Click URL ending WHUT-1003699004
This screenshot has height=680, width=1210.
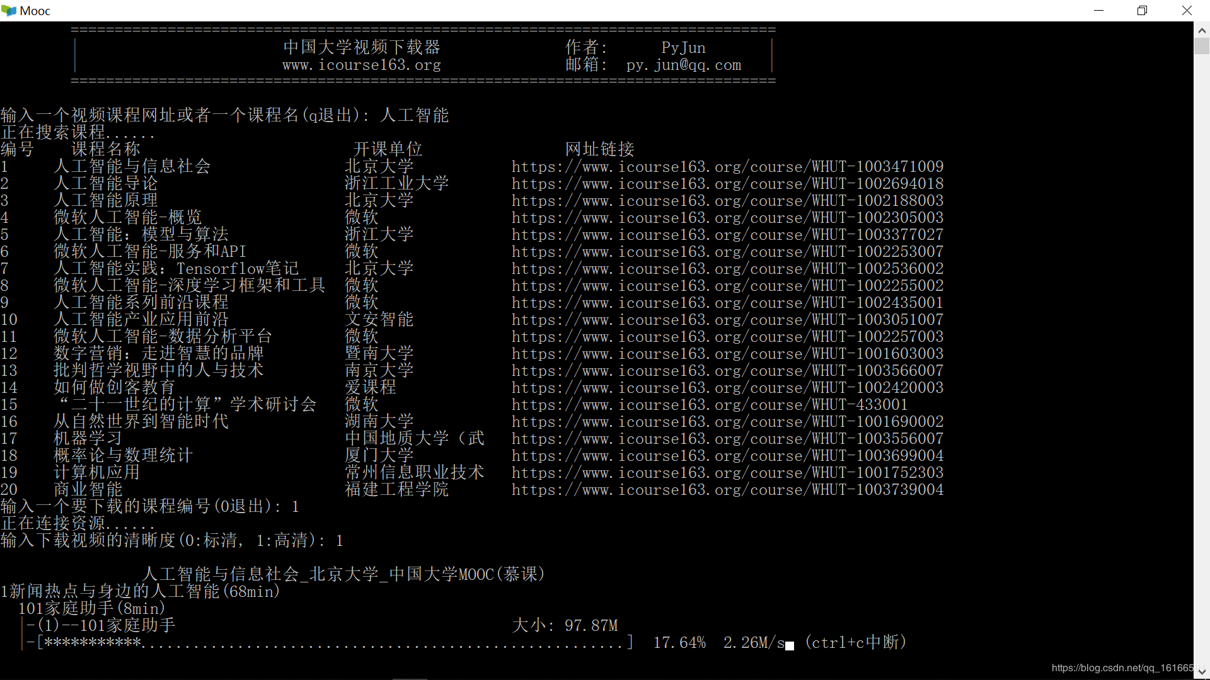727,456
